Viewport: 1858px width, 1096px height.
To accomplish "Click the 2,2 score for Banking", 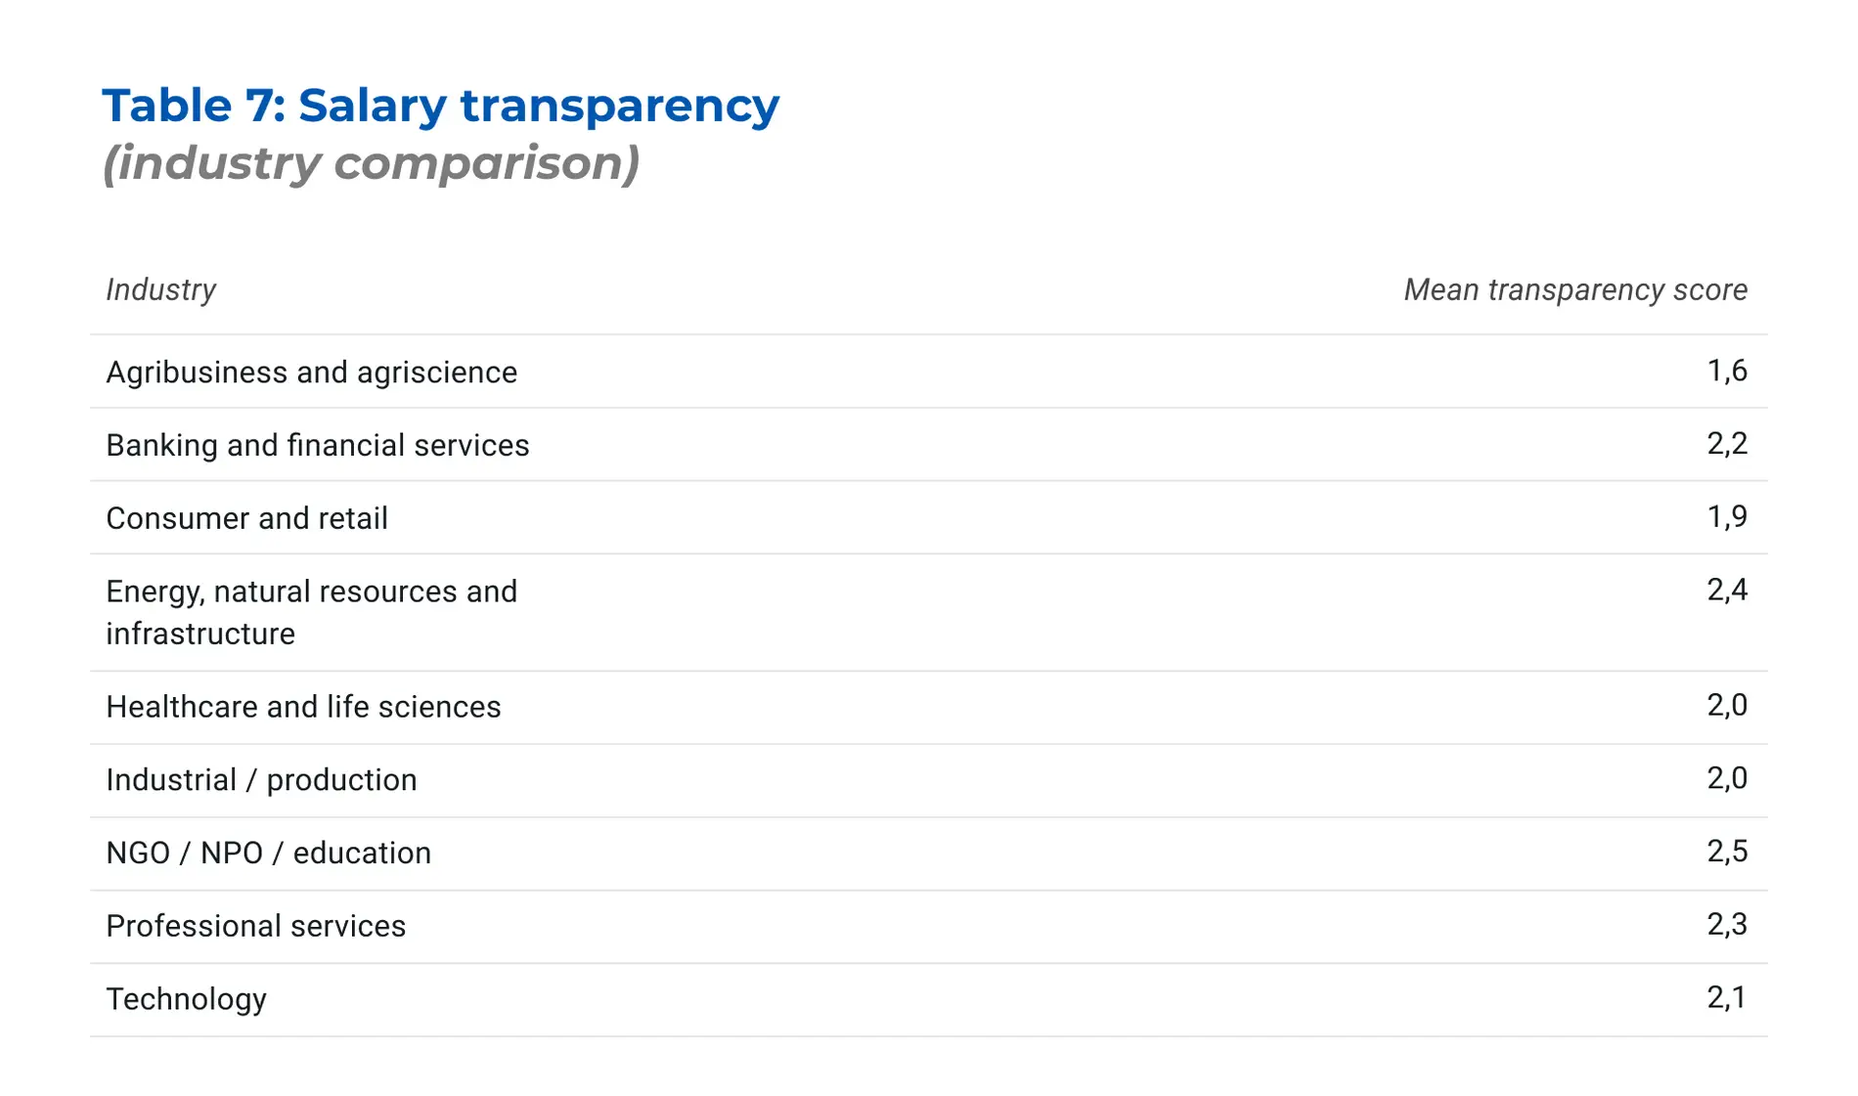I will 1727,444.
